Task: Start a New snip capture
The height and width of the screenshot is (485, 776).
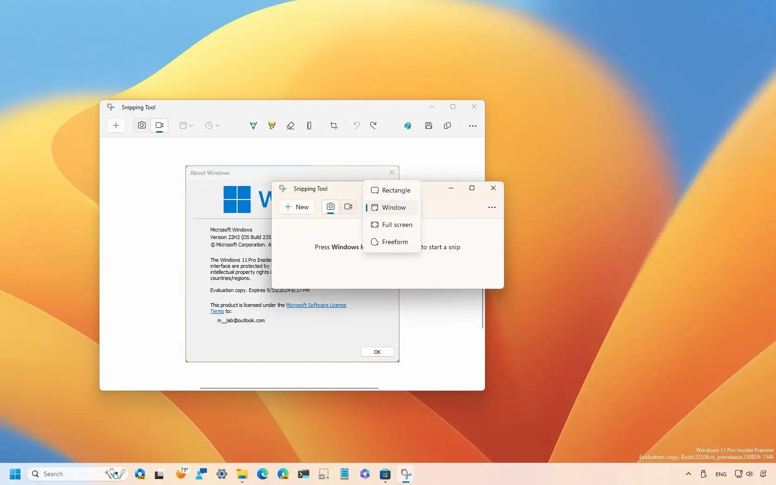Action: pyautogui.click(x=296, y=207)
